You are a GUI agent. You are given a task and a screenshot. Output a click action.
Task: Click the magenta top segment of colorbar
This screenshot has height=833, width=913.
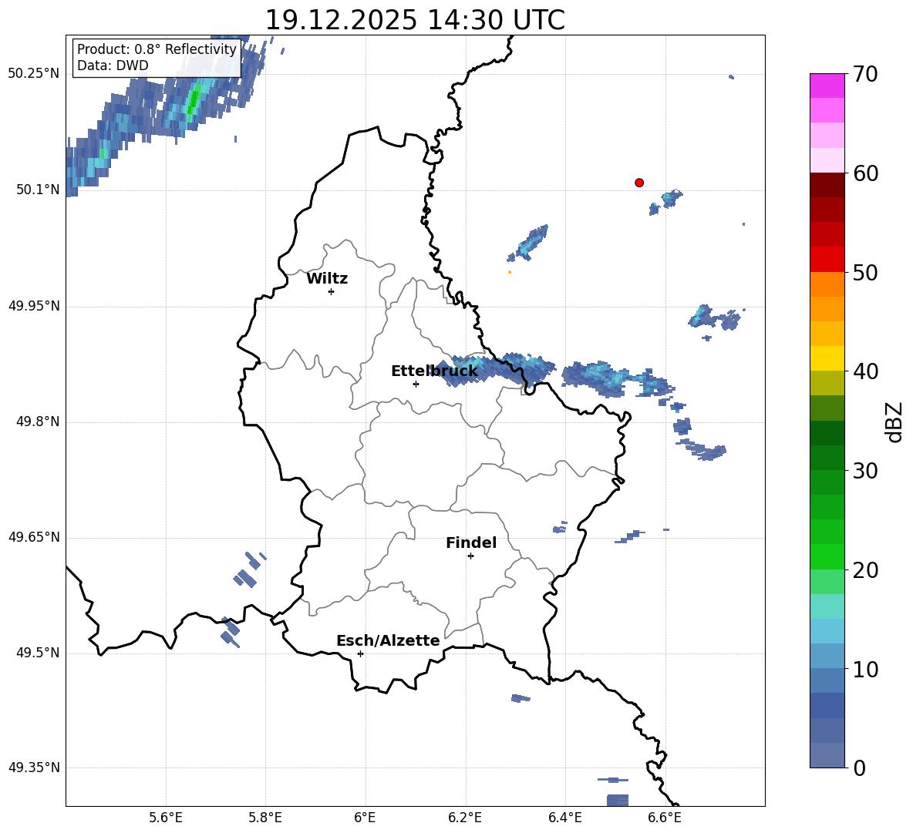[x=827, y=86]
